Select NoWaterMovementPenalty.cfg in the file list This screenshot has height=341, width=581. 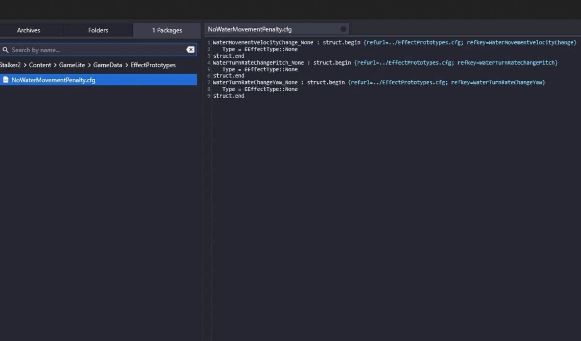(53, 80)
